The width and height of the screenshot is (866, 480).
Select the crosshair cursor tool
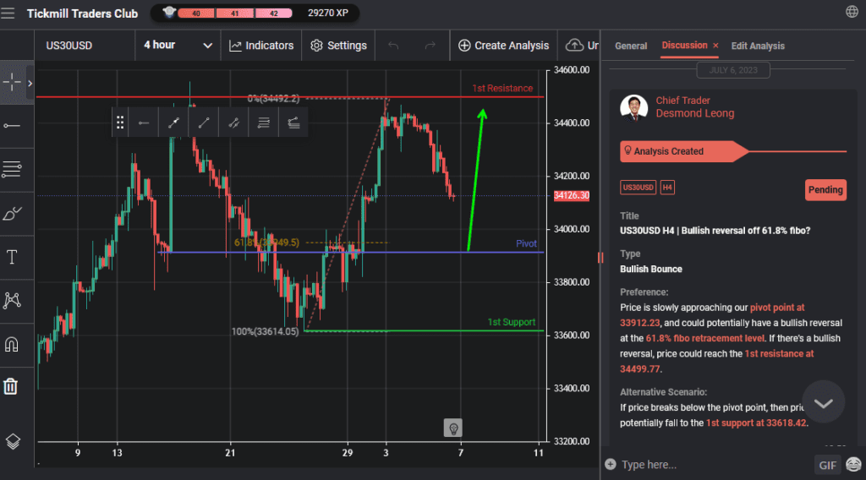12,82
